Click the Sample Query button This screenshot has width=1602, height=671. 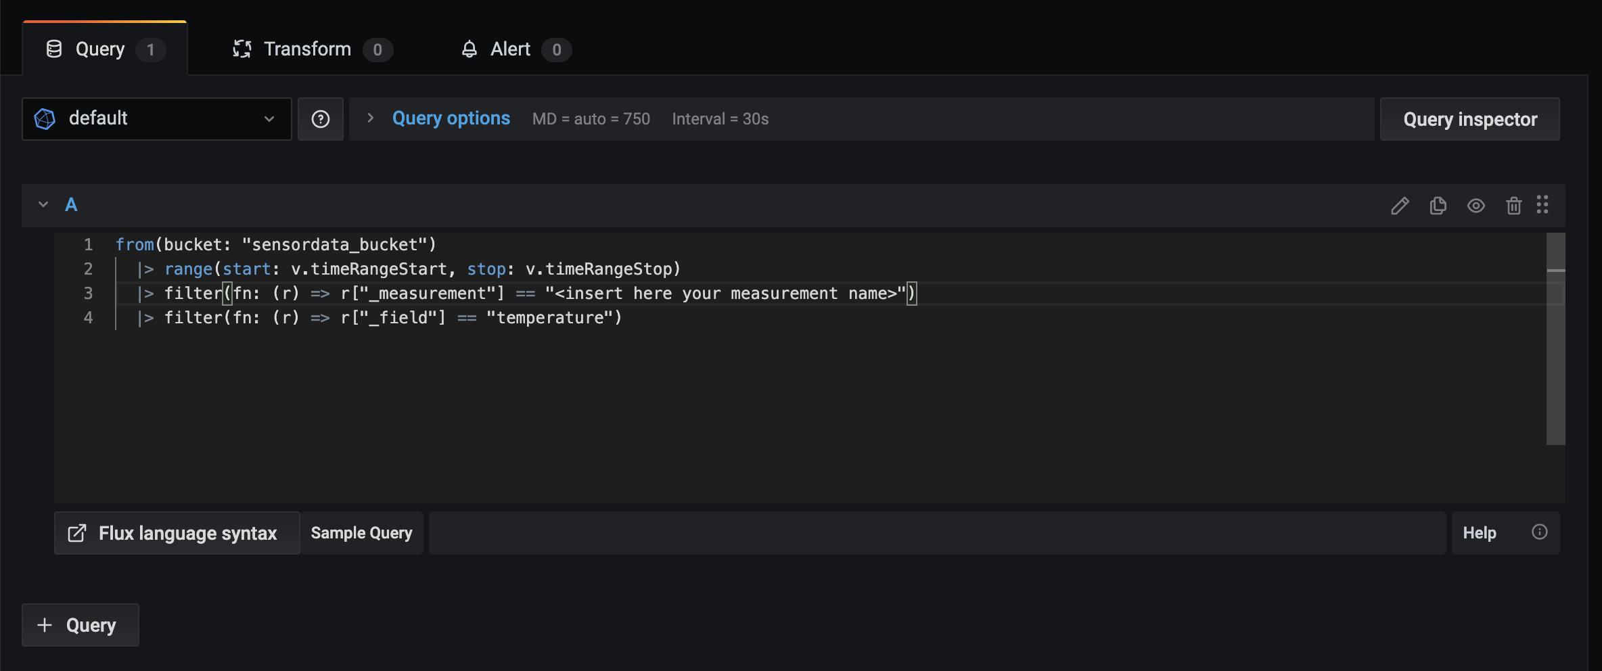362,533
